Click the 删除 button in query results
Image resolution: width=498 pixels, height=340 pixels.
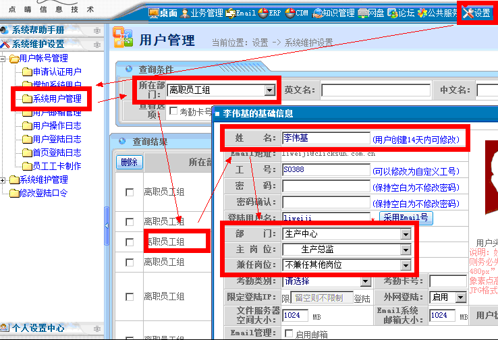(x=128, y=162)
